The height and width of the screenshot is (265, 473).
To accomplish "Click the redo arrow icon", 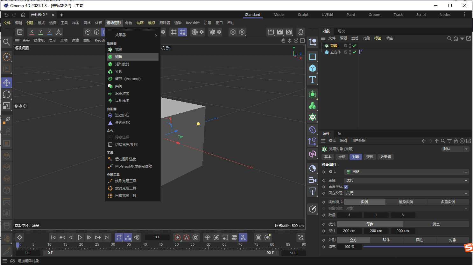I will [14, 15].
